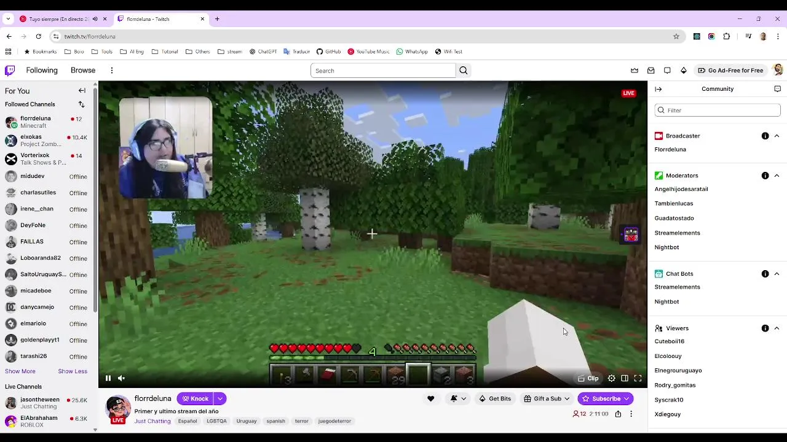787x442 pixels.
Task: Select viewer Cuteboii16
Action: click(x=670, y=341)
